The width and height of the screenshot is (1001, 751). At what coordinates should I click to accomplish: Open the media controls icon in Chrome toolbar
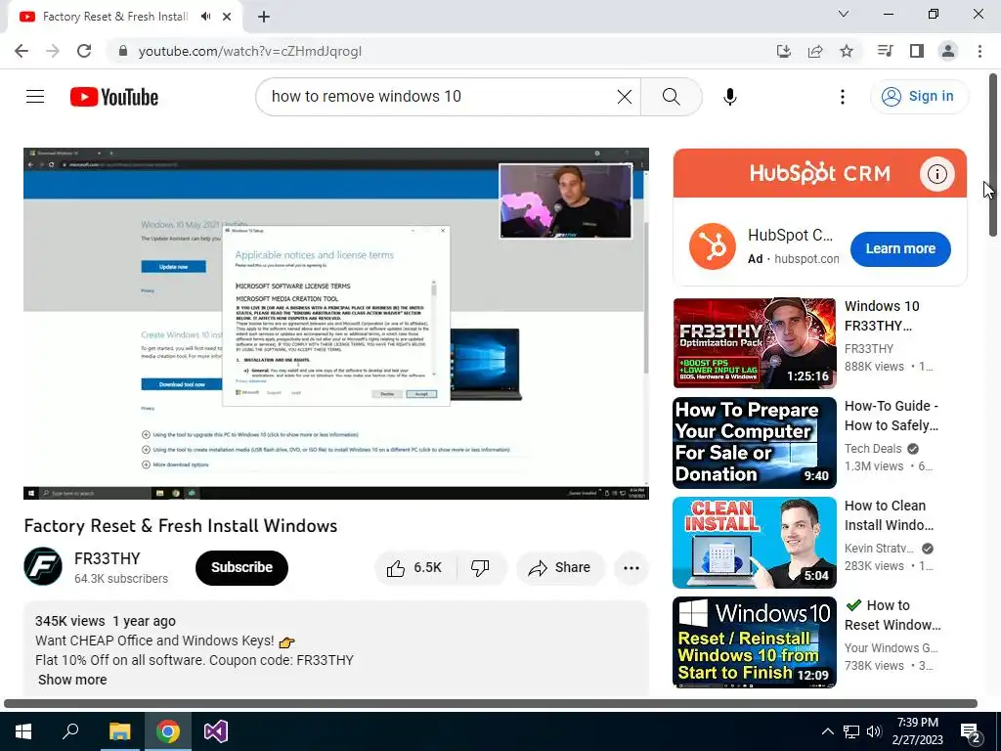coord(885,51)
